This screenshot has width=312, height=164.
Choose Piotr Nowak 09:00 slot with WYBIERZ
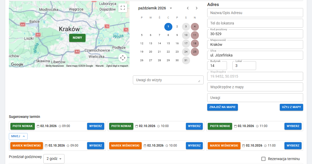click(96, 126)
